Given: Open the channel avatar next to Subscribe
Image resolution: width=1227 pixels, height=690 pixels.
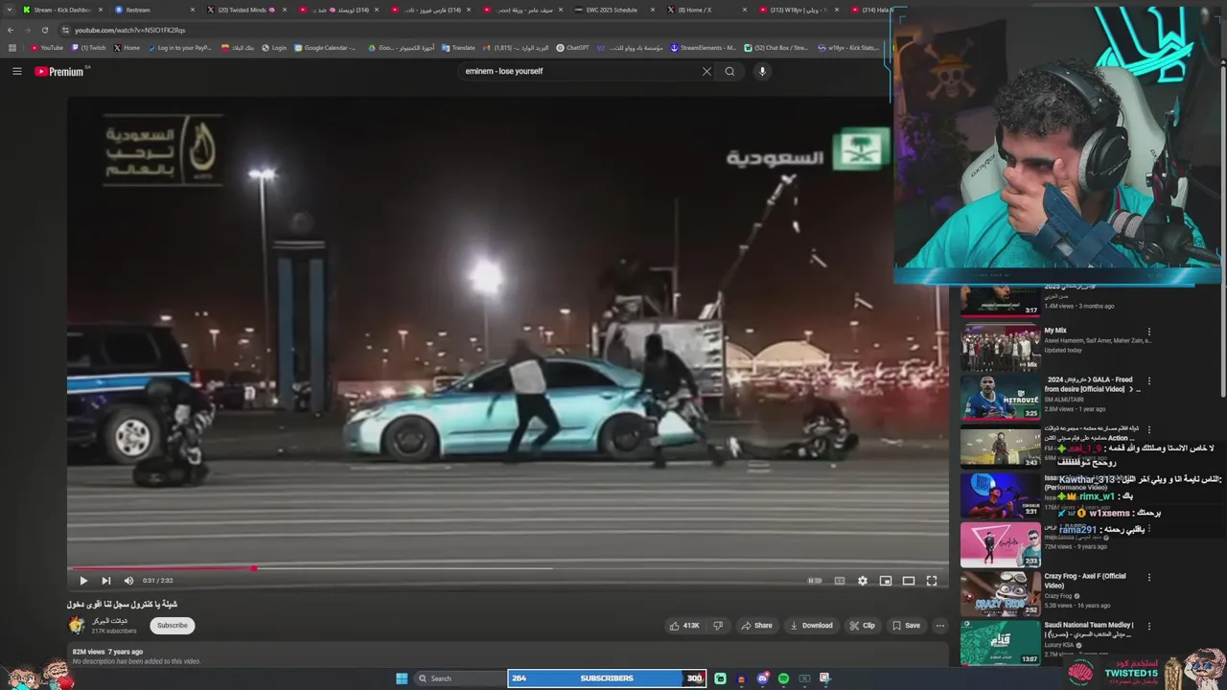Looking at the screenshot, I should [x=77, y=626].
